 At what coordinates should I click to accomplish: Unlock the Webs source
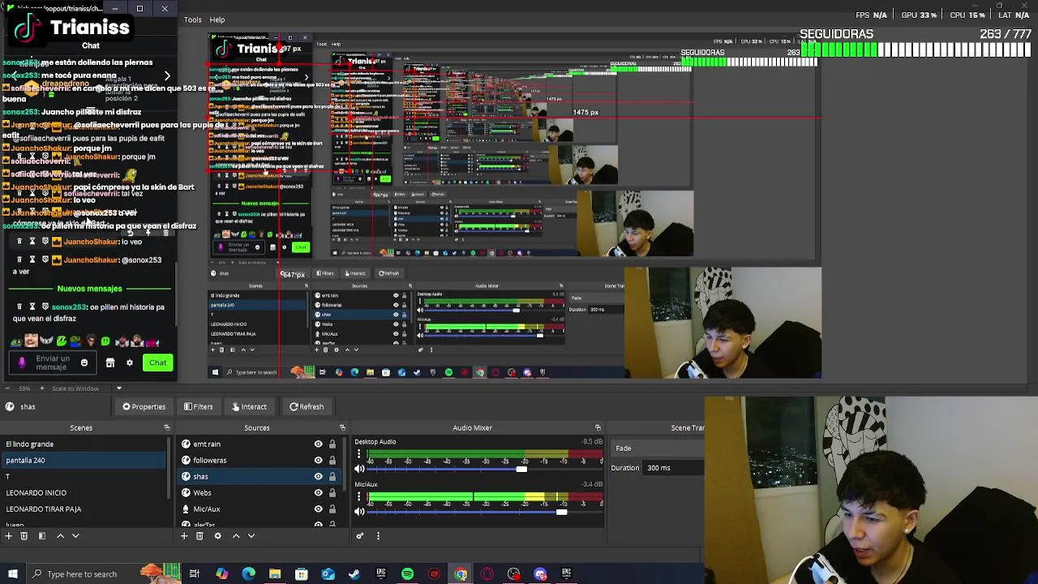[332, 492]
